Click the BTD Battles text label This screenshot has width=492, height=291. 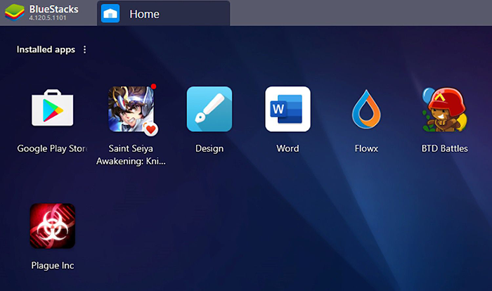pos(444,148)
